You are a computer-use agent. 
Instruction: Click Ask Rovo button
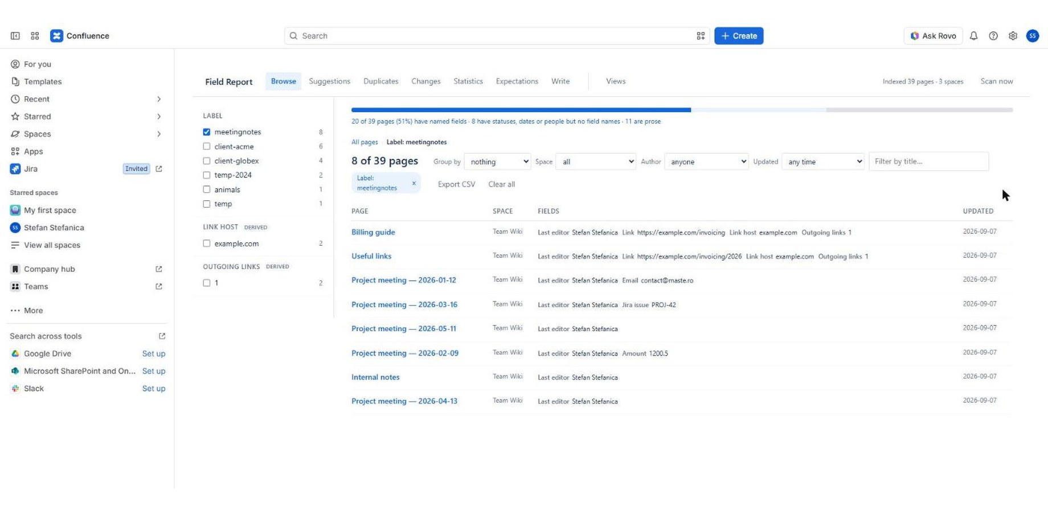point(933,36)
